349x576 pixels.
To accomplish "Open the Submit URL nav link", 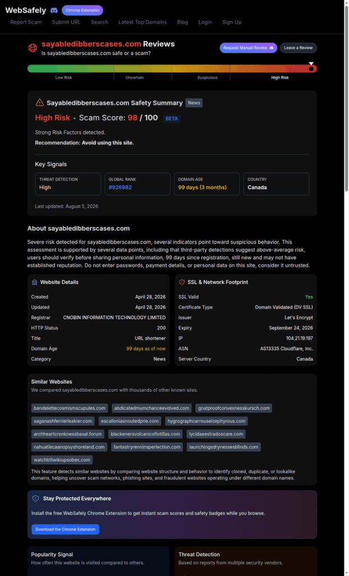I will click(x=66, y=22).
